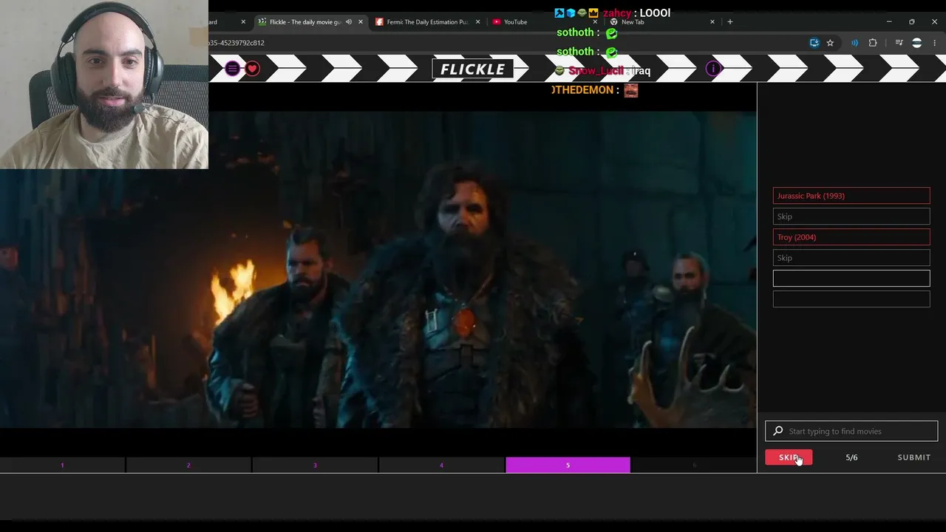This screenshot has height=532, width=946.
Task: Open a new browser tab with plus
Action: [x=730, y=22]
